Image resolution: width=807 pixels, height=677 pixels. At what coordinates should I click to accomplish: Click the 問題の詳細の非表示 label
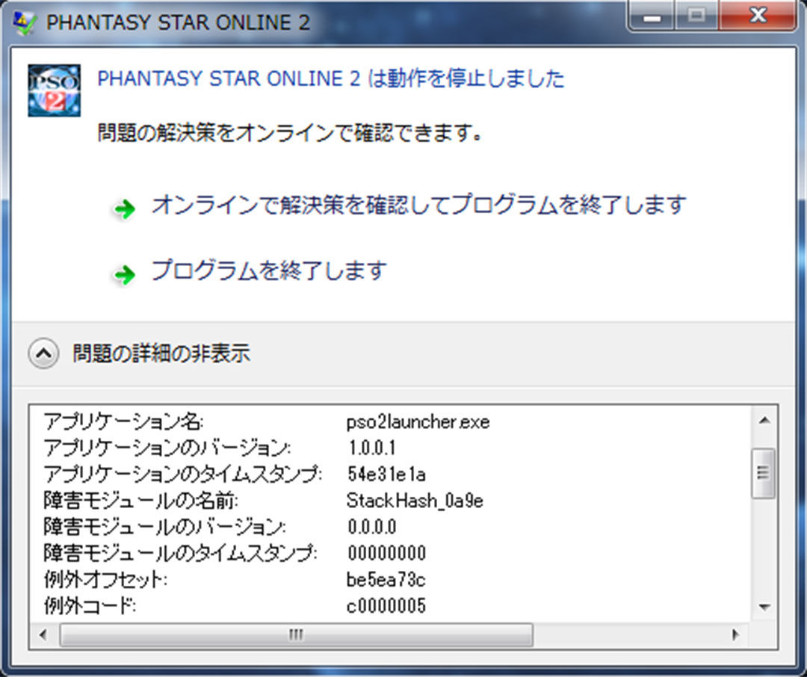tap(161, 353)
